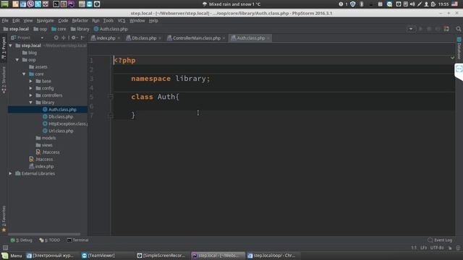Open the Navigate menu

pyautogui.click(x=45, y=21)
